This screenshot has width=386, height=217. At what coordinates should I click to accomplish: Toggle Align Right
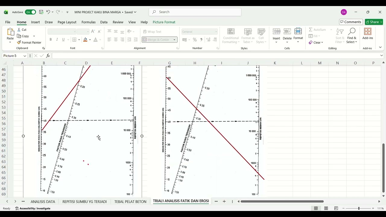(122, 39)
